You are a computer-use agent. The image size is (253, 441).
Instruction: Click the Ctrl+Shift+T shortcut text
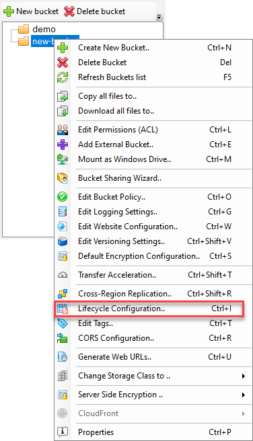pyautogui.click(x=210, y=275)
